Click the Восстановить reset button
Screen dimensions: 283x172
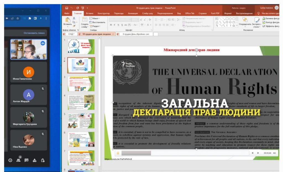click(97, 22)
